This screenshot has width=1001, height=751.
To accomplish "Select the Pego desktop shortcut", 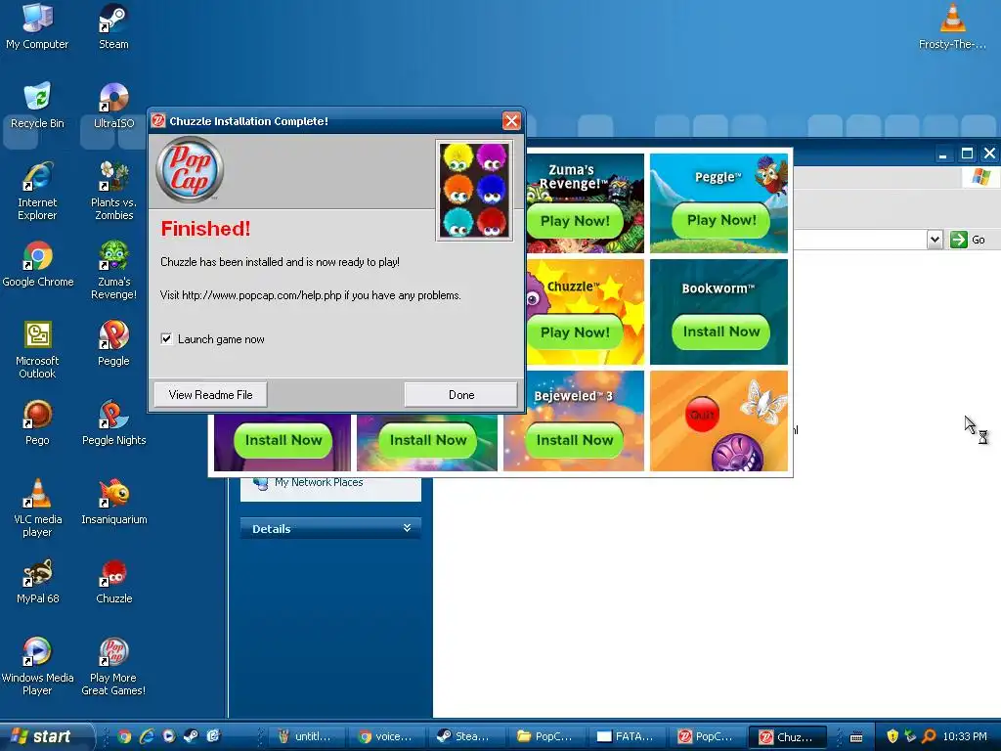I will [37, 422].
